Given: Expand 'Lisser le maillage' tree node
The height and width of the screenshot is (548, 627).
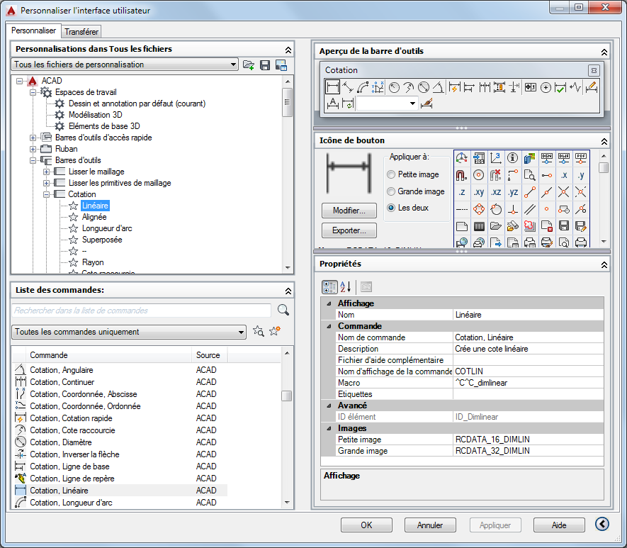Looking at the screenshot, I should 46,172.
